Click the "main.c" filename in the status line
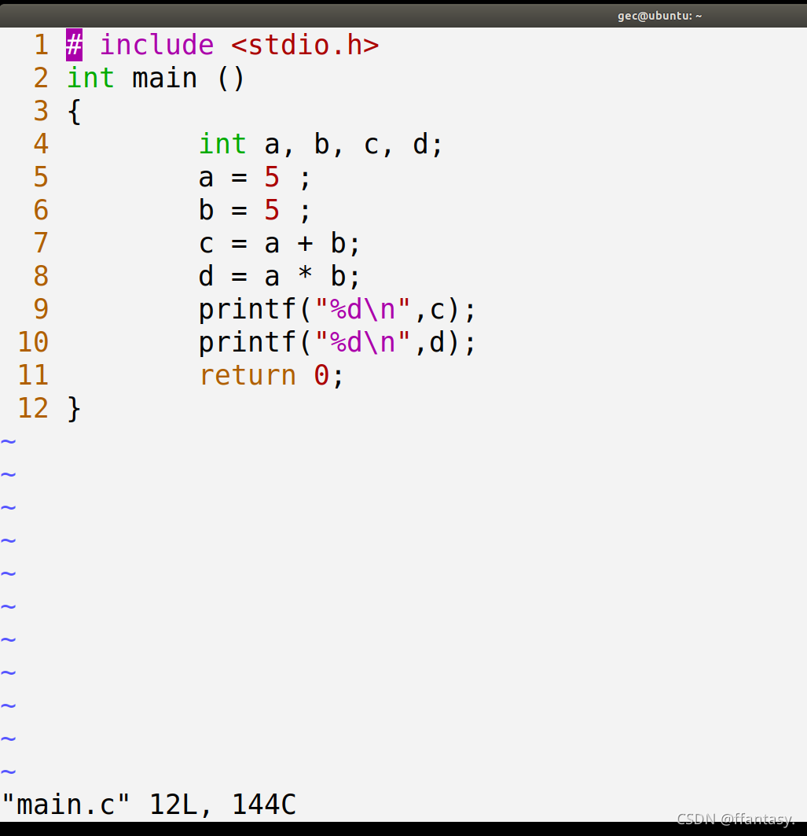The image size is (807, 836). (x=66, y=805)
